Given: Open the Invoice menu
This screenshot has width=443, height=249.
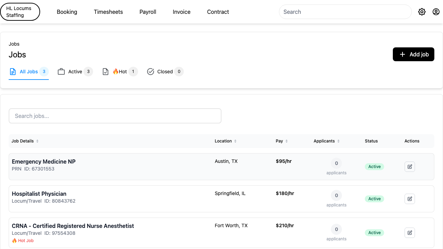Looking at the screenshot, I should 182,12.
